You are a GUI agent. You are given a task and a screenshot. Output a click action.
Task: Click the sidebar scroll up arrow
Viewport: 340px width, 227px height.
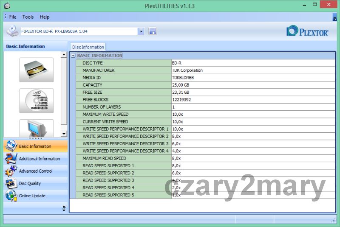tap(64, 55)
